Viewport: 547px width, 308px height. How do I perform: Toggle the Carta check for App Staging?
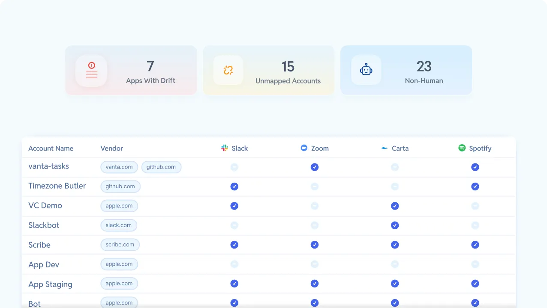pyautogui.click(x=395, y=283)
